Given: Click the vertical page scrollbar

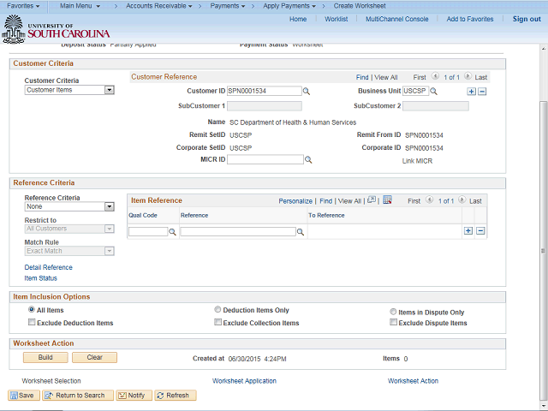Looking at the screenshot, I should coord(544,251).
